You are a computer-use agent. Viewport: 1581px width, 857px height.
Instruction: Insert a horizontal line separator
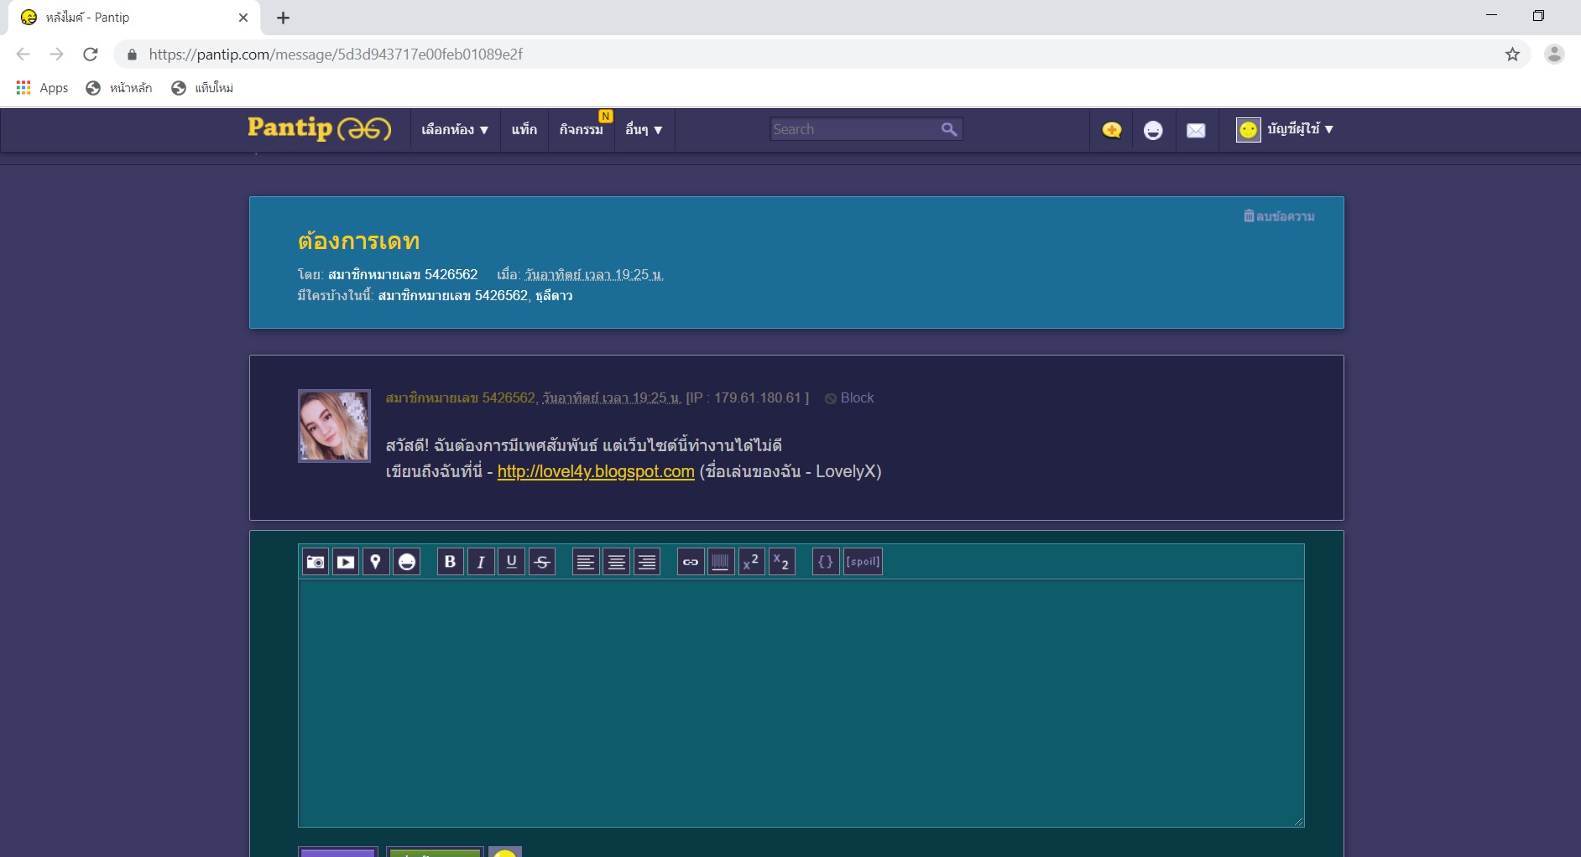tap(721, 562)
